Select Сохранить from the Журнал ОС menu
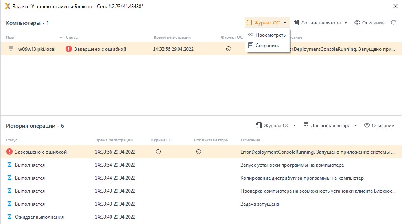The width and height of the screenshot is (402, 224). click(x=267, y=46)
